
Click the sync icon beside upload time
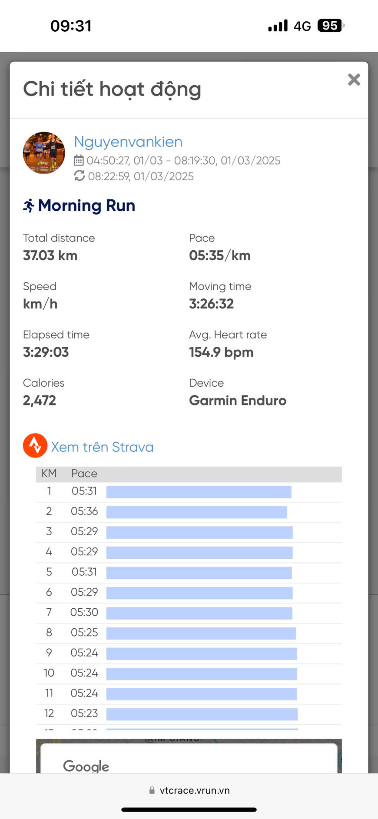79,176
